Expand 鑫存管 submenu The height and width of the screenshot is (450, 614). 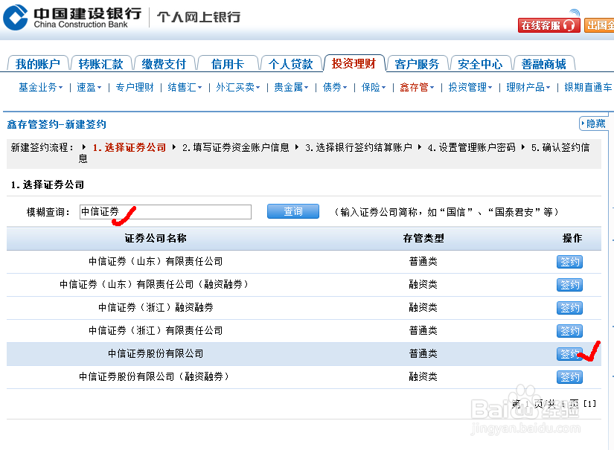[417, 87]
